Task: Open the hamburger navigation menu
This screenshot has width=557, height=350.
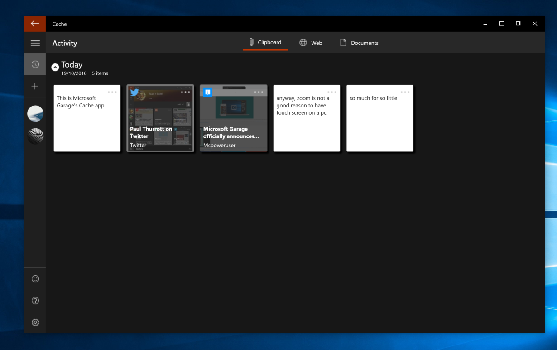Action: point(35,43)
